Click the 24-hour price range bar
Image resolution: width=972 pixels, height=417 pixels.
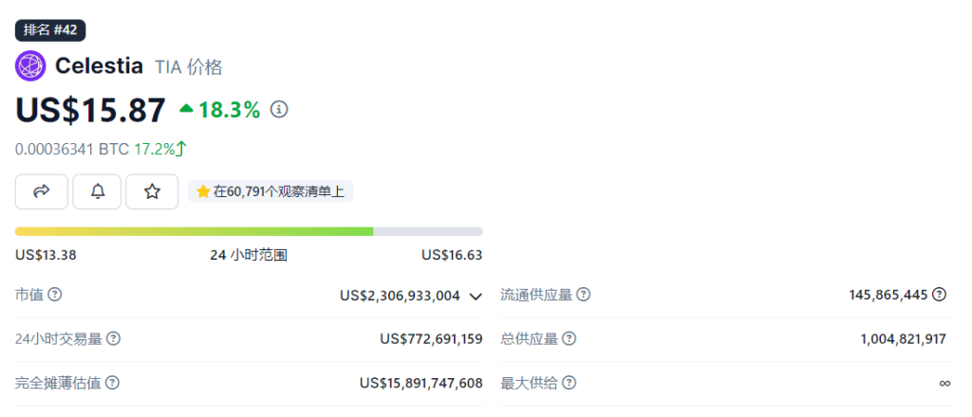pos(249,231)
